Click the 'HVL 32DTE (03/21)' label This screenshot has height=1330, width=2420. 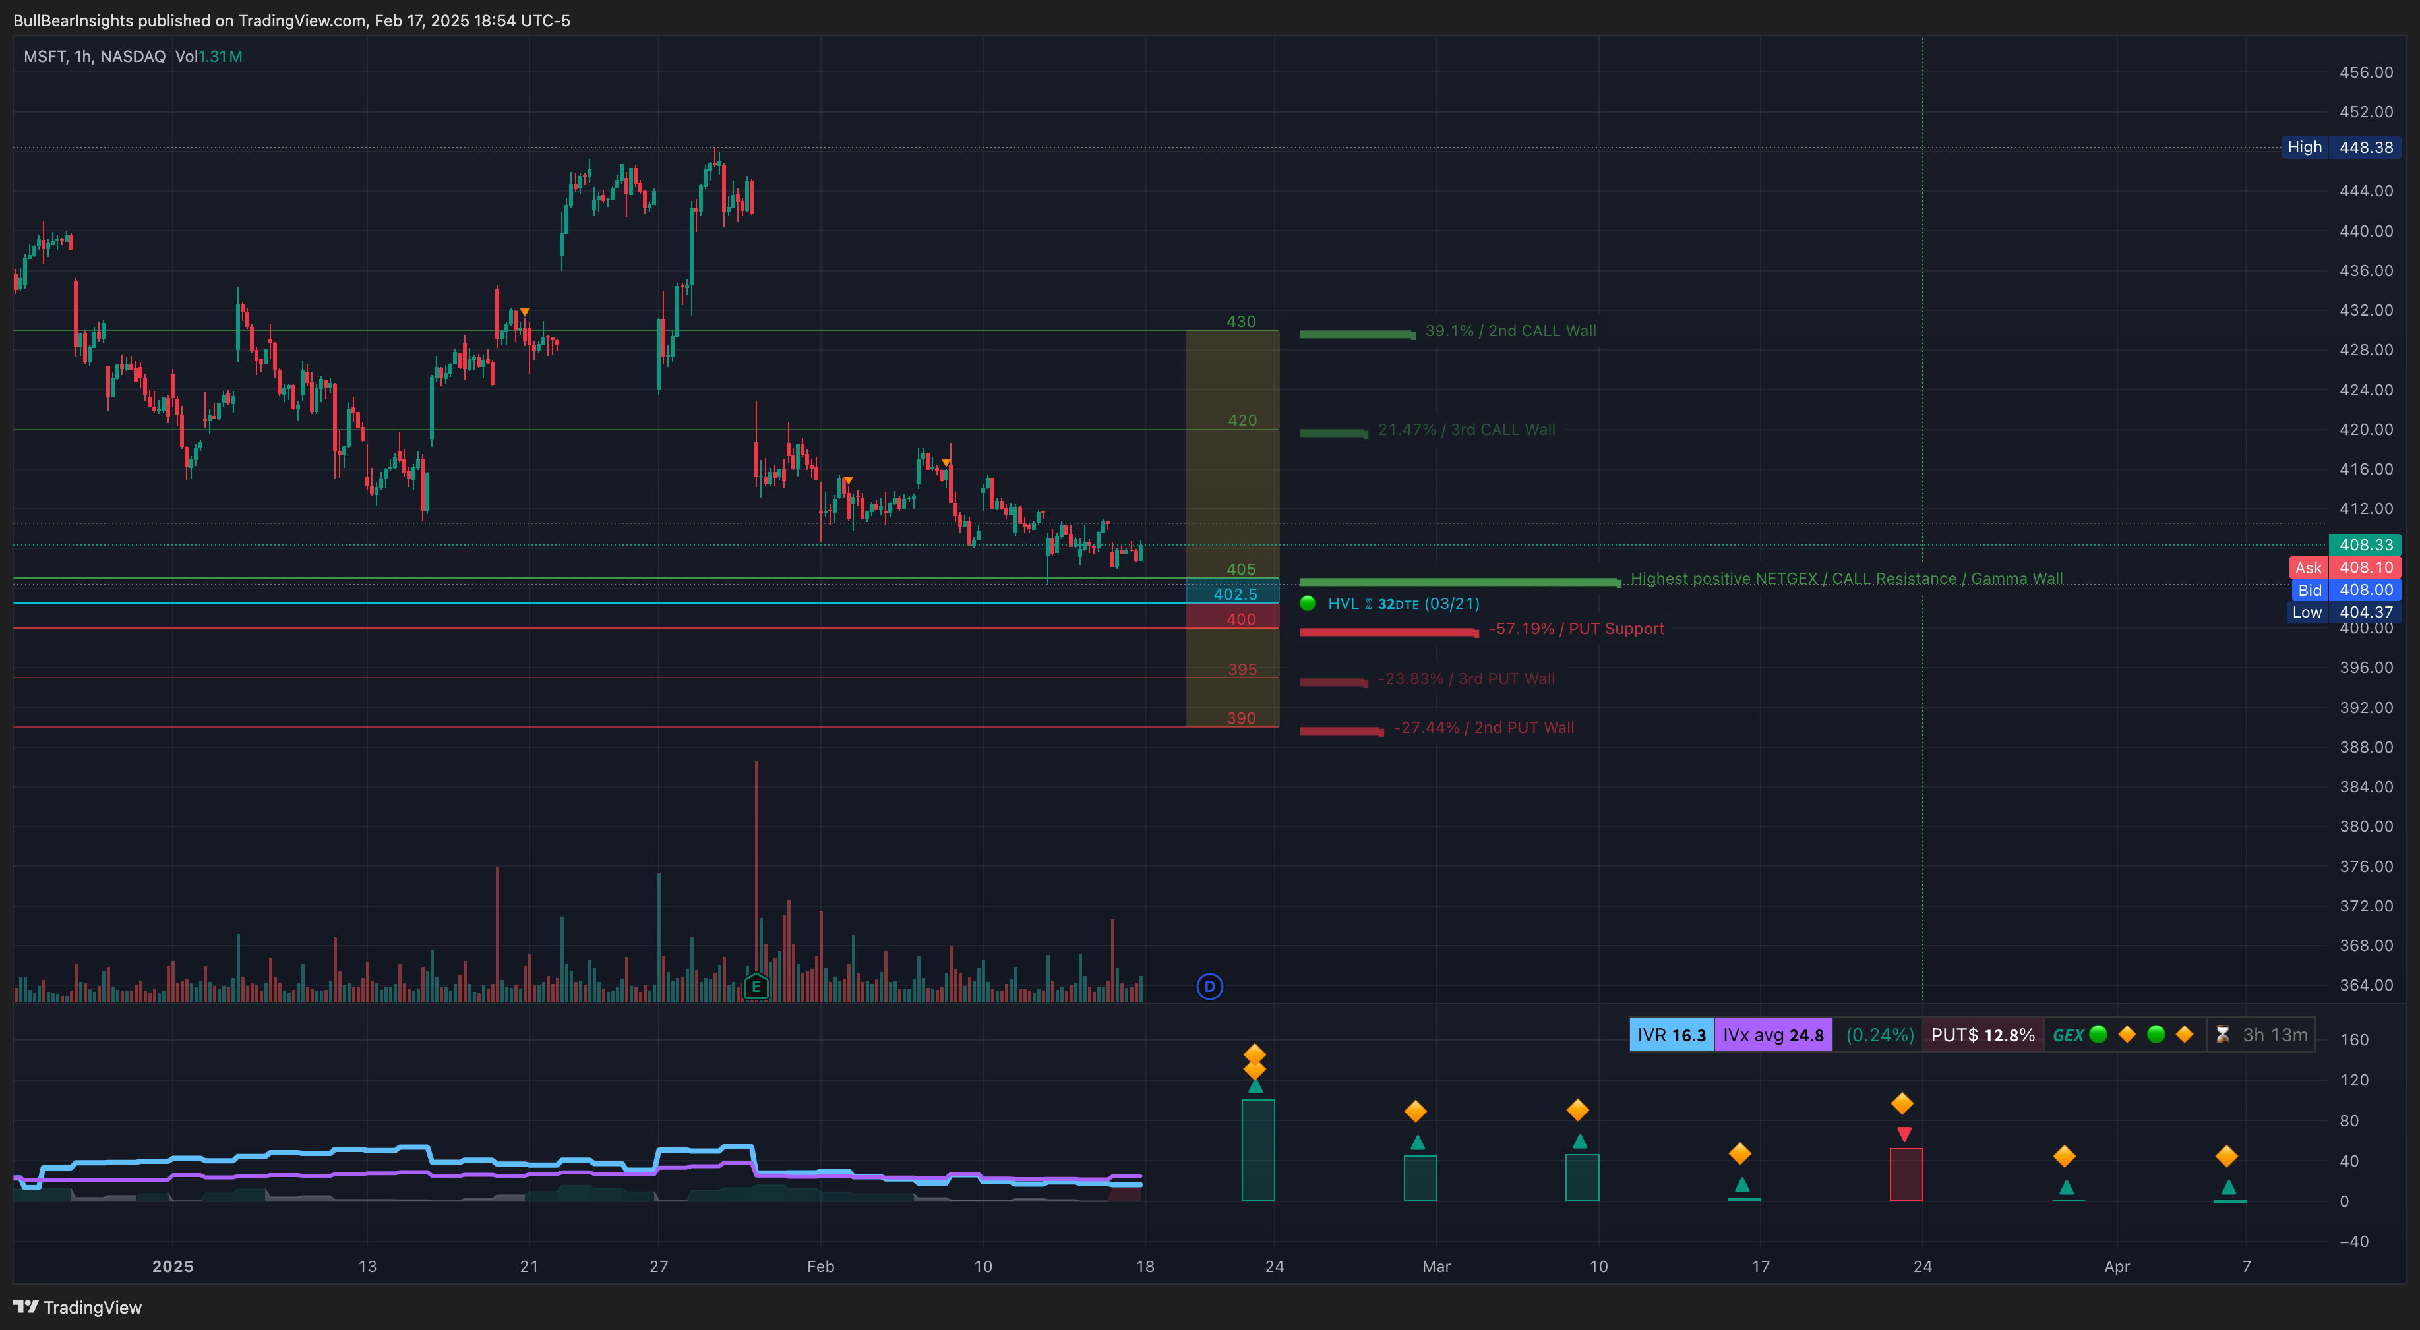coord(1403,603)
